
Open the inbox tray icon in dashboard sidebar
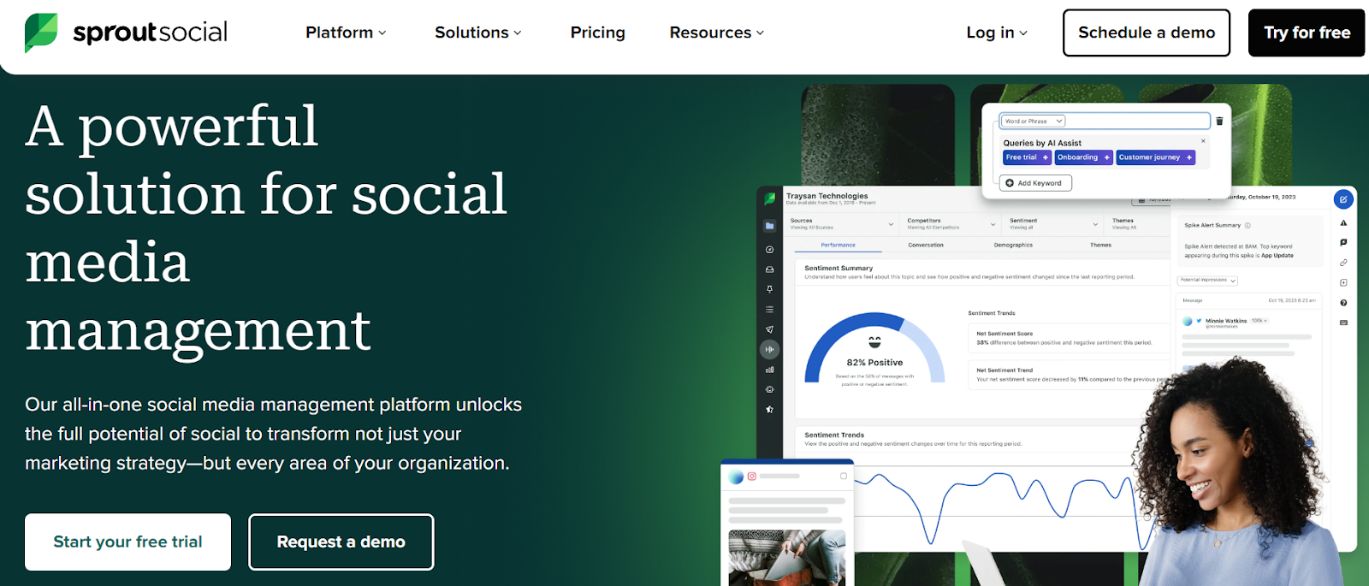(x=769, y=269)
